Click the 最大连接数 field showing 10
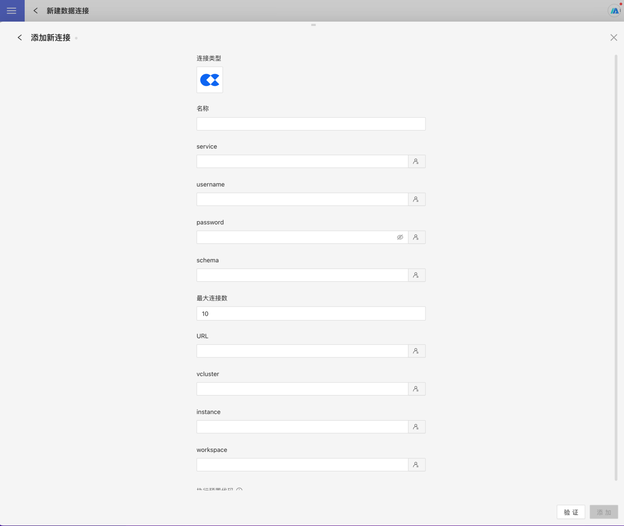Image resolution: width=624 pixels, height=526 pixels. tap(311, 314)
